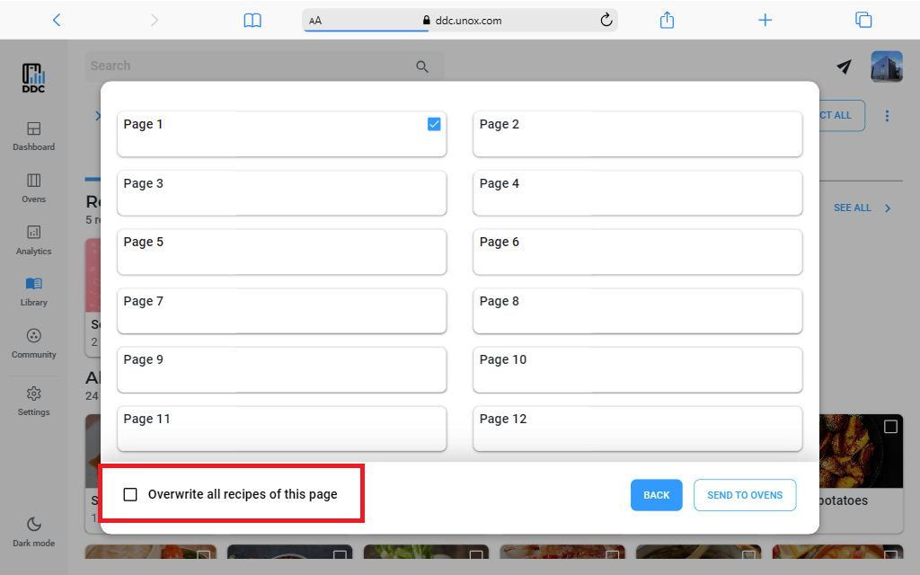
Task: Reload the page in Safari
Action: click(606, 20)
